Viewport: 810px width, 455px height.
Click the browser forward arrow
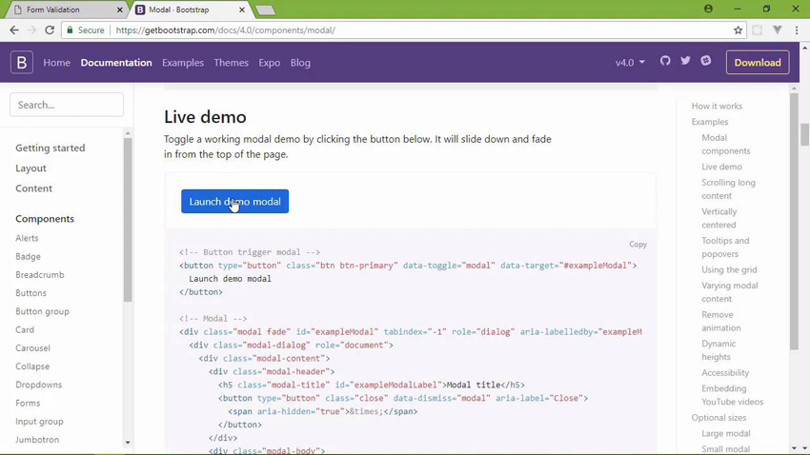click(x=32, y=30)
